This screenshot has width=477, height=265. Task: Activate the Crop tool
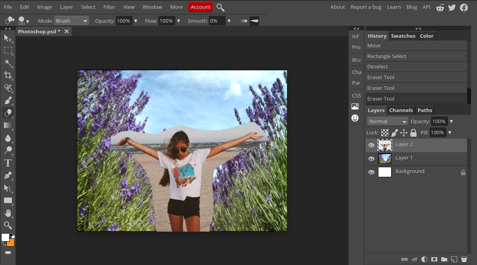point(8,75)
